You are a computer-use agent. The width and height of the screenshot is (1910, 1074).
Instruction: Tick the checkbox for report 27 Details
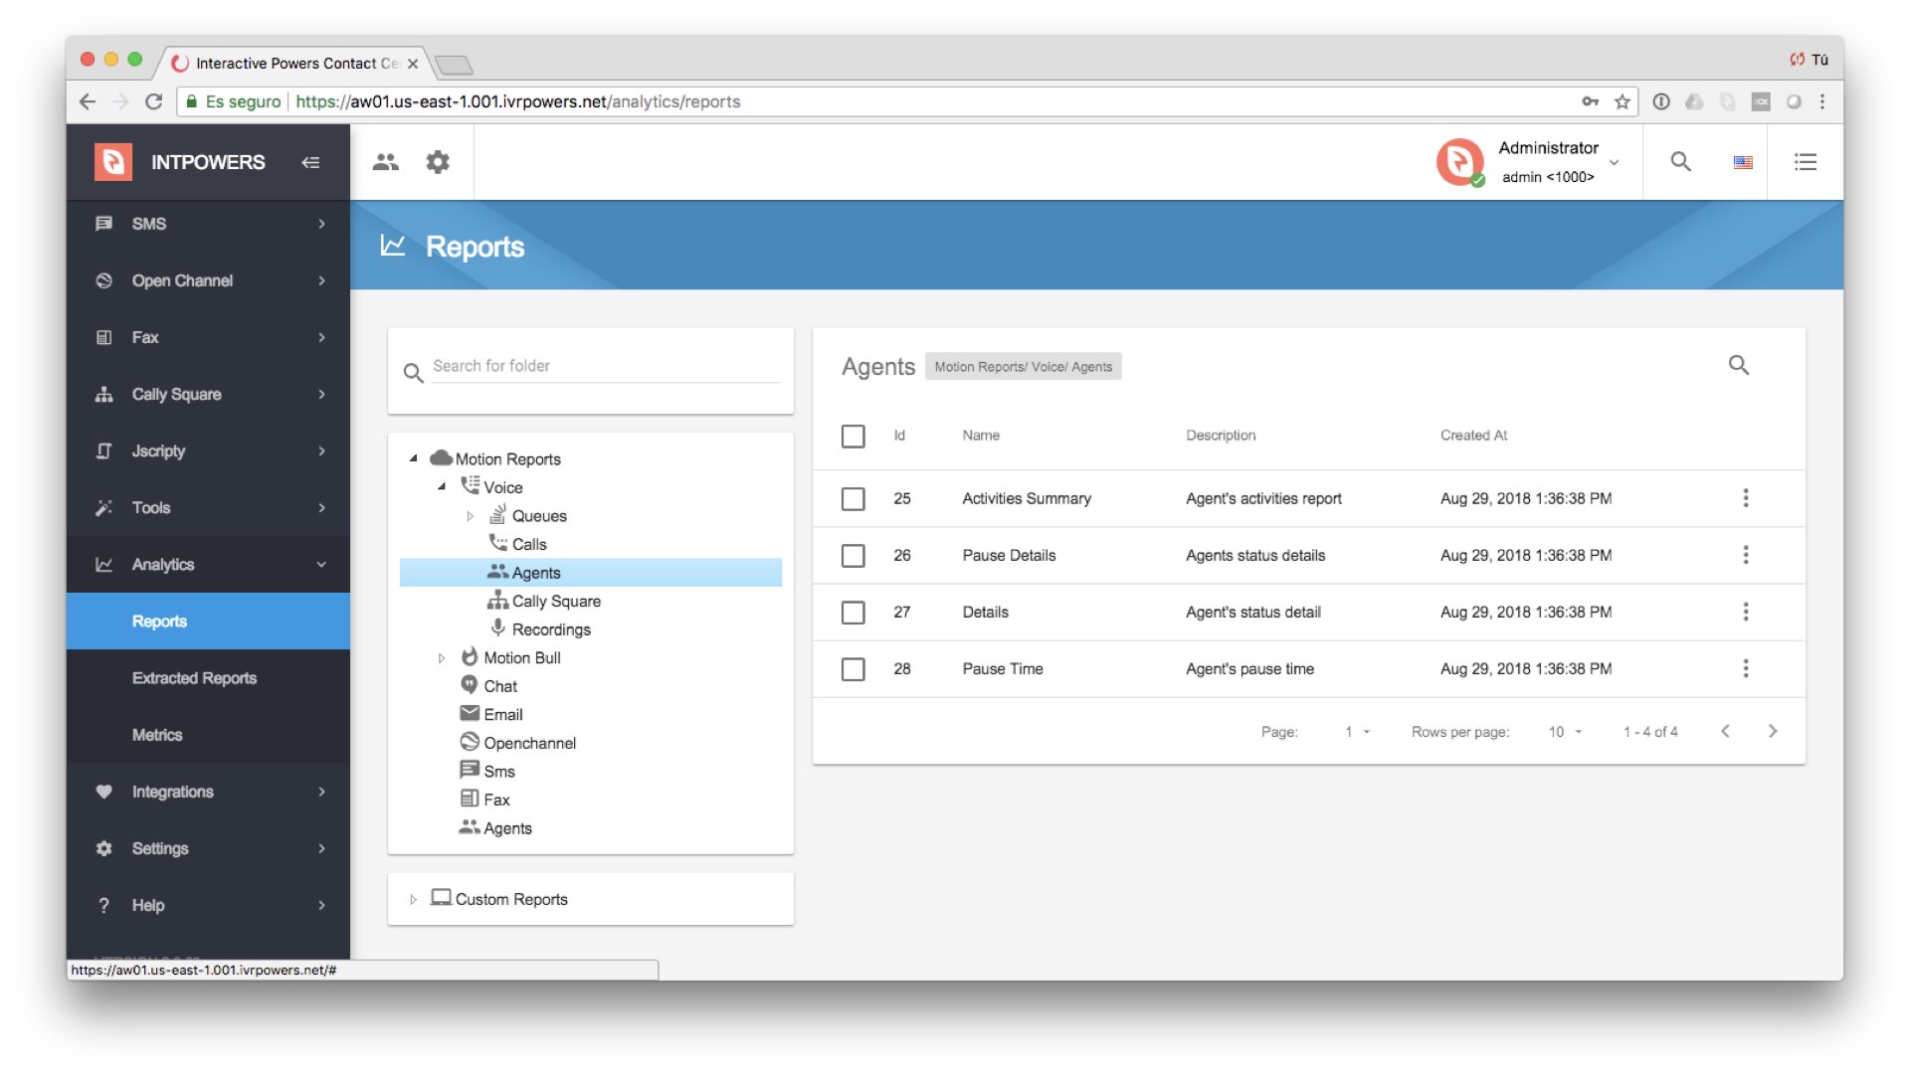pyautogui.click(x=853, y=612)
